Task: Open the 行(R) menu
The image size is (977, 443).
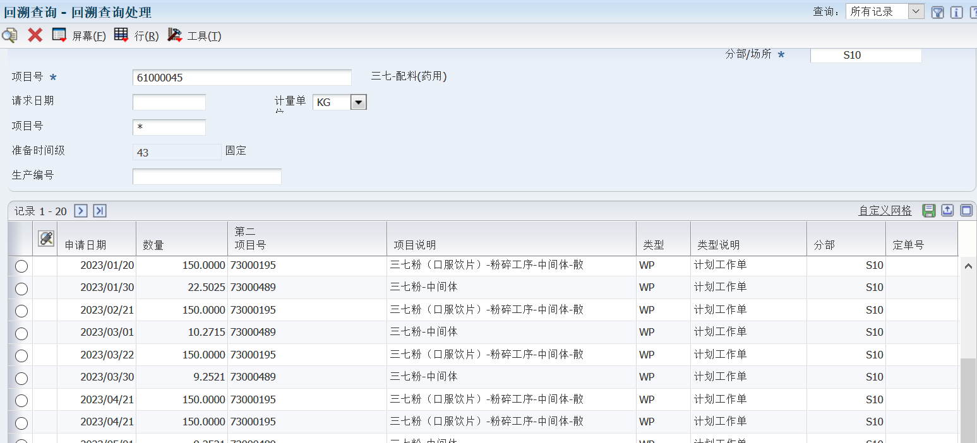Action: pos(136,36)
